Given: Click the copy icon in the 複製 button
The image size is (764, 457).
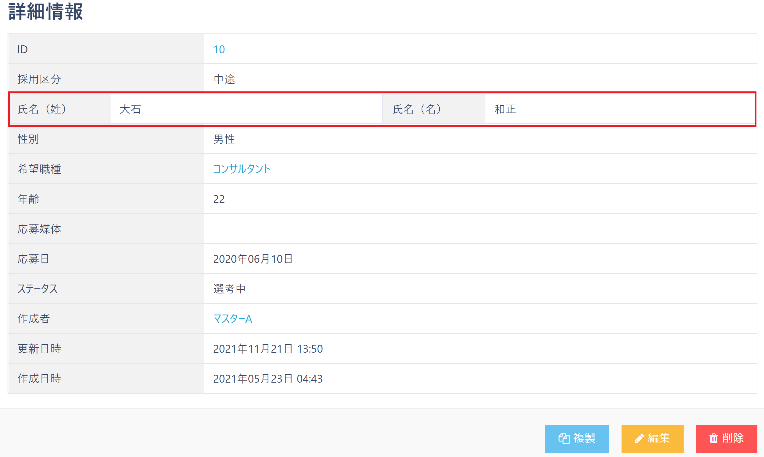Looking at the screenshot, I should click(564, 438).
